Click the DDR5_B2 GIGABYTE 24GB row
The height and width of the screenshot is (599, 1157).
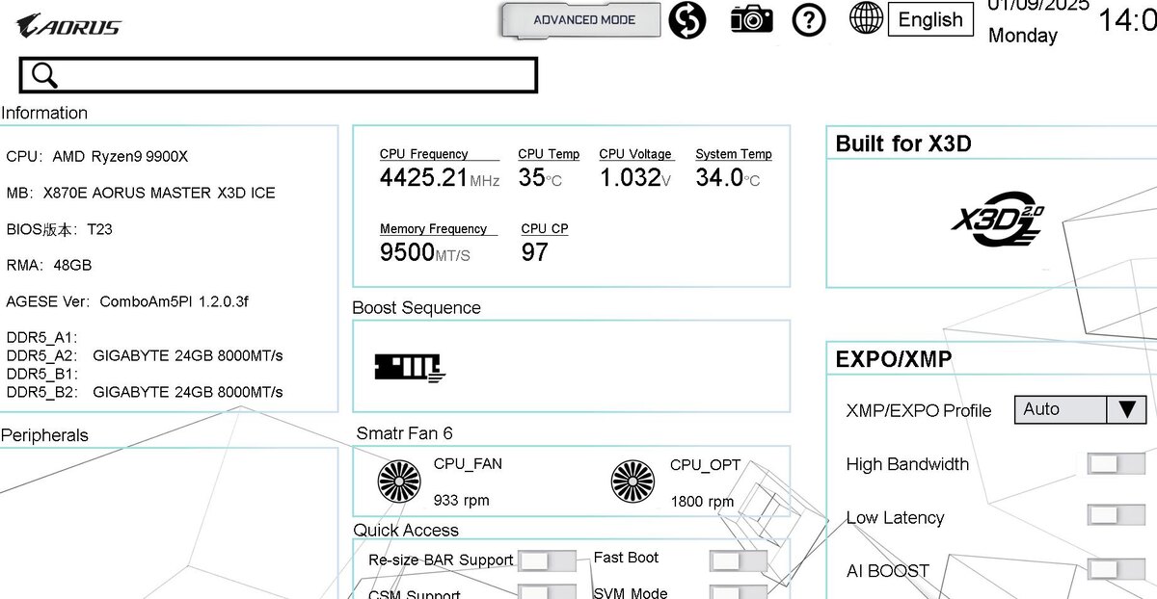tap(145, 392)
